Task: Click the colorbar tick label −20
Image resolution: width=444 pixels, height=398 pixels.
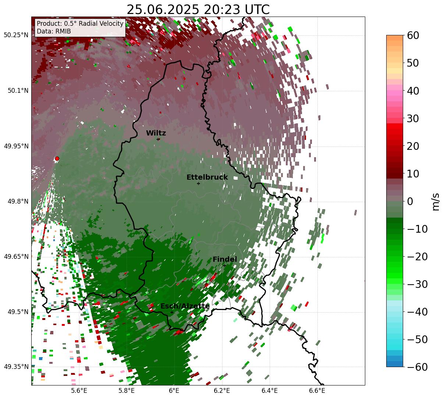Action: point(417,257)
